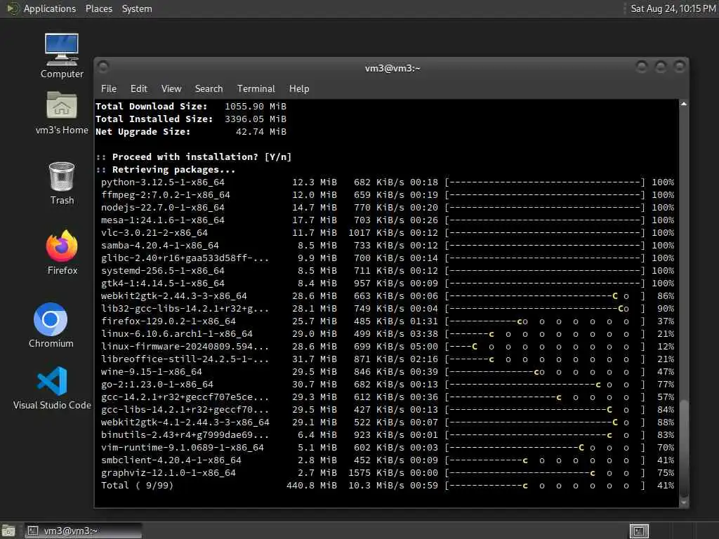Close the terminal window
This screenshot has height=539, width=719.
[679, 67]
